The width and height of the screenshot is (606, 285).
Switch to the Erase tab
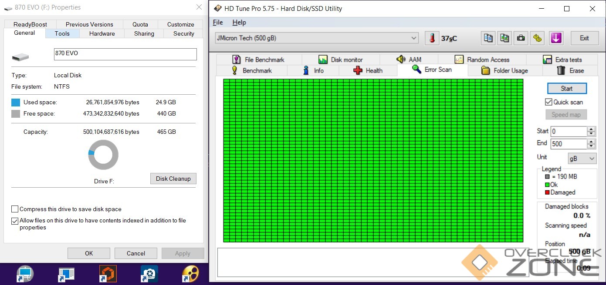click(x=570, y=70)
